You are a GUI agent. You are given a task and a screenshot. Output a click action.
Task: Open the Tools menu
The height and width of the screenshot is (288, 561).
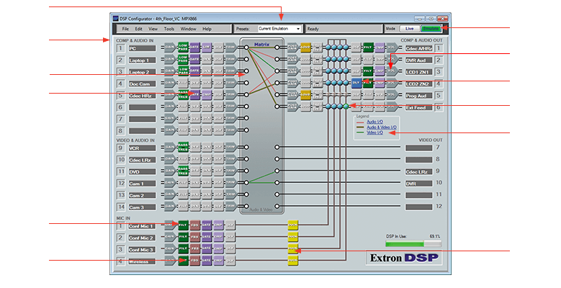[169, 29]
